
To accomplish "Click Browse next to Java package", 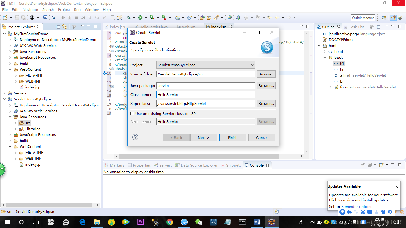I will click(266, 85).
